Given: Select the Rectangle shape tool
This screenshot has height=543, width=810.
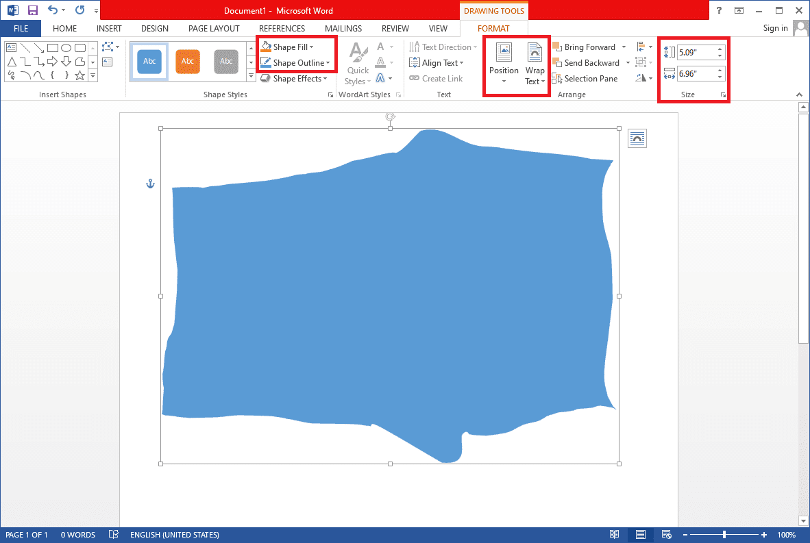Looking at the screenshot, I should pyautogui.click(x=53, y=47).
